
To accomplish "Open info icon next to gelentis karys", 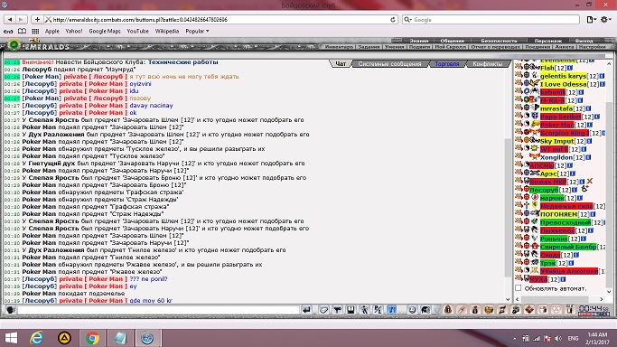I will [x=602, y=76].
